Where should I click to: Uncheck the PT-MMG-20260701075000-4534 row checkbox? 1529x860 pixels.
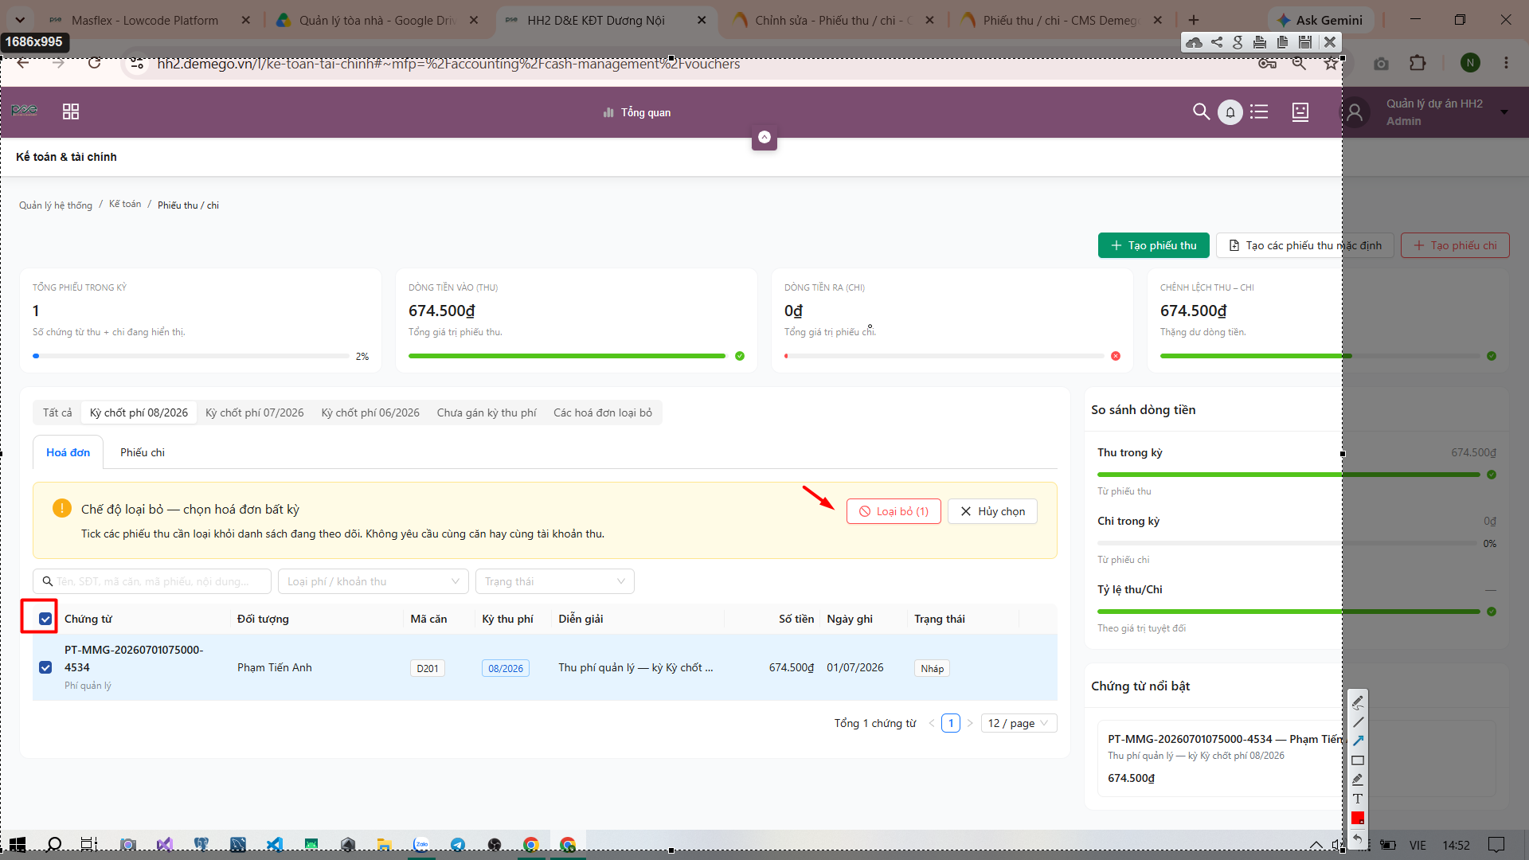tap(45, 667)
